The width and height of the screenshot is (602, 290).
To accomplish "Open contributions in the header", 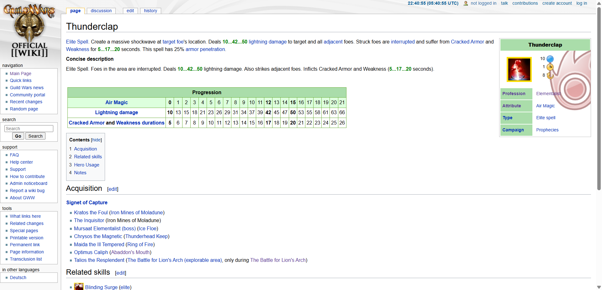I will click(525, 3).
